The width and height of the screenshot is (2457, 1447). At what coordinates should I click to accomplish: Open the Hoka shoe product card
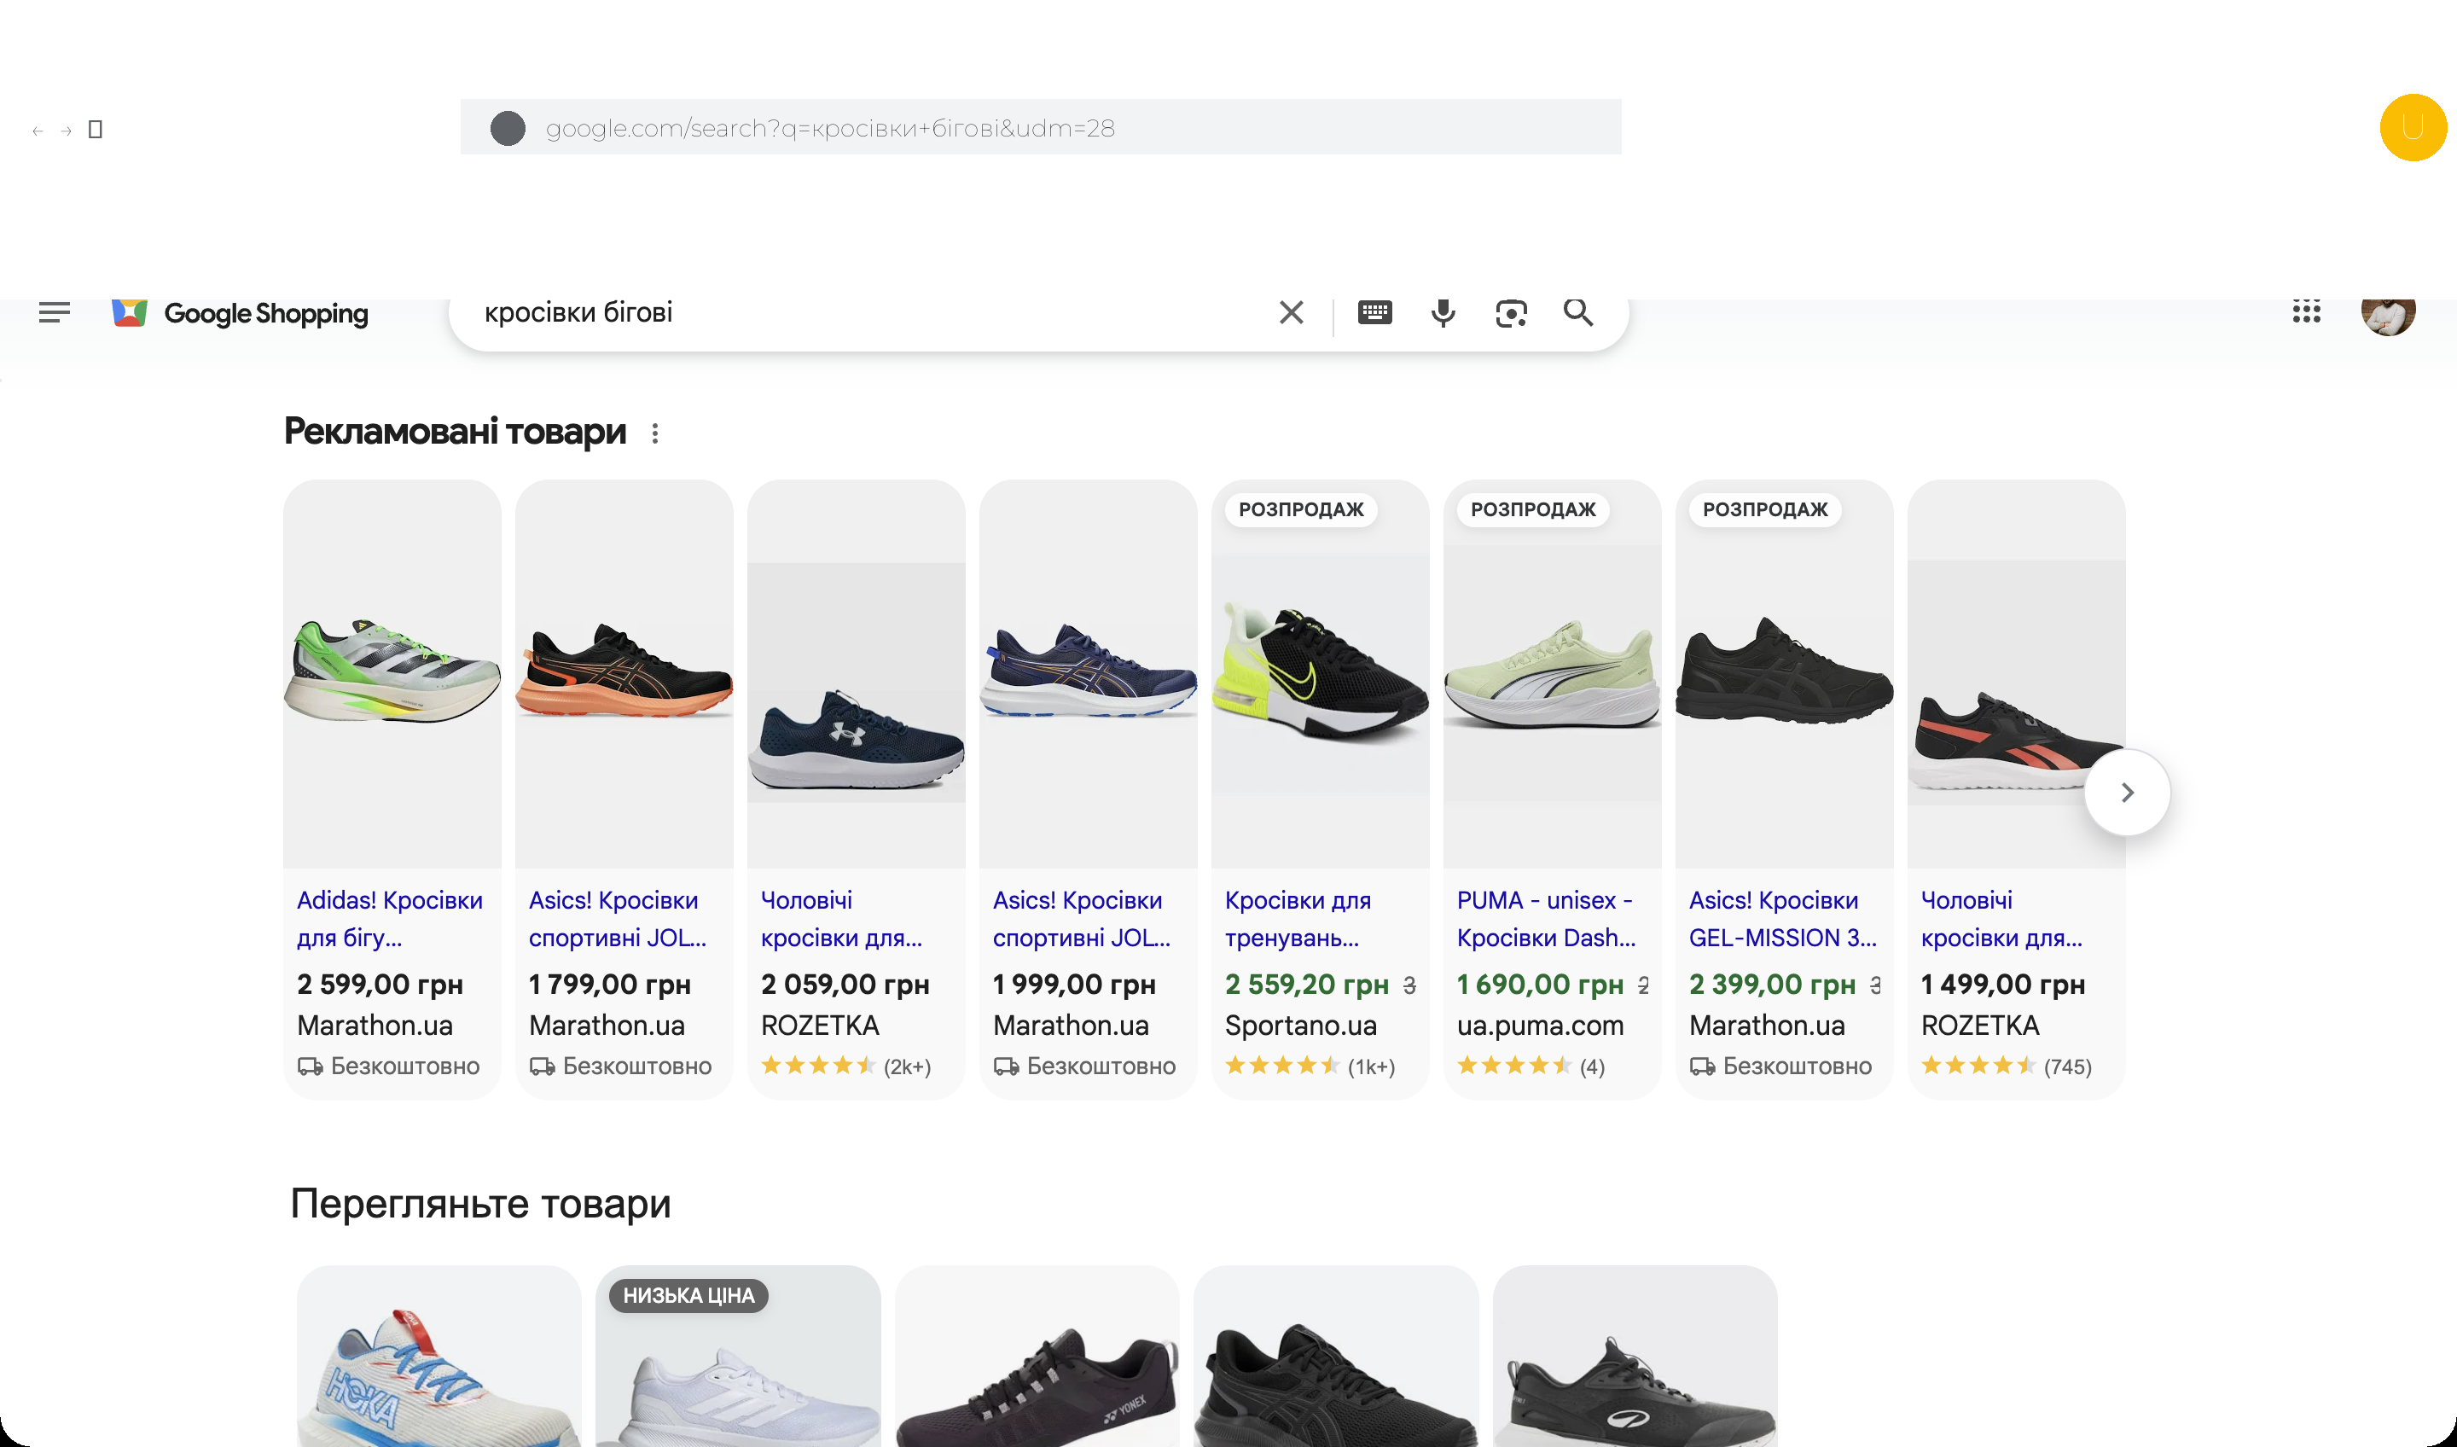click(x=439, y=1357)
